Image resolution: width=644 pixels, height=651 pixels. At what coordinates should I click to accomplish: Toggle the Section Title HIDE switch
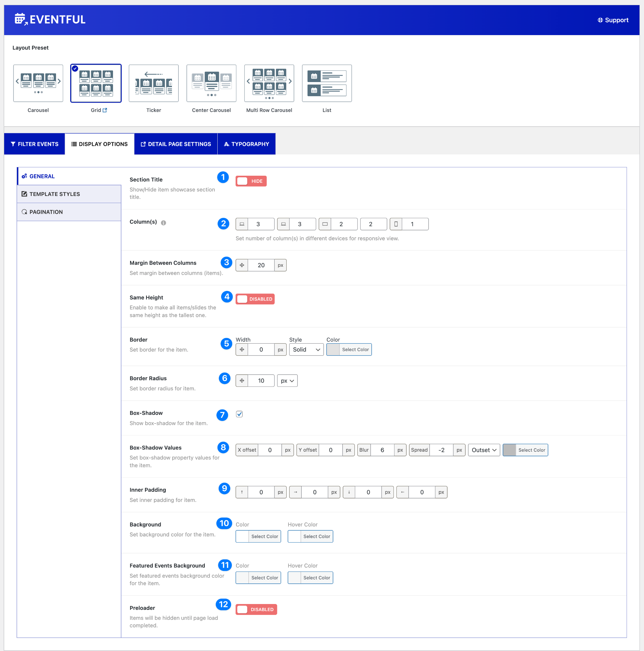[251, 181]
